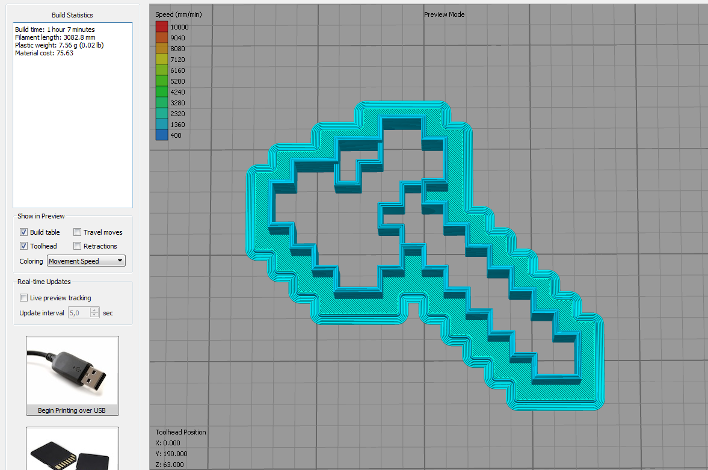Click the 'Speed (mm/min)' legend title
708x470 pixels.
click(x=179, y=14)
